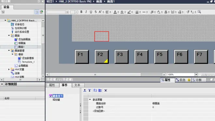Switch to the 文本 sub-tab
This screenshot has width=215, height=121.
coord(77,85)
